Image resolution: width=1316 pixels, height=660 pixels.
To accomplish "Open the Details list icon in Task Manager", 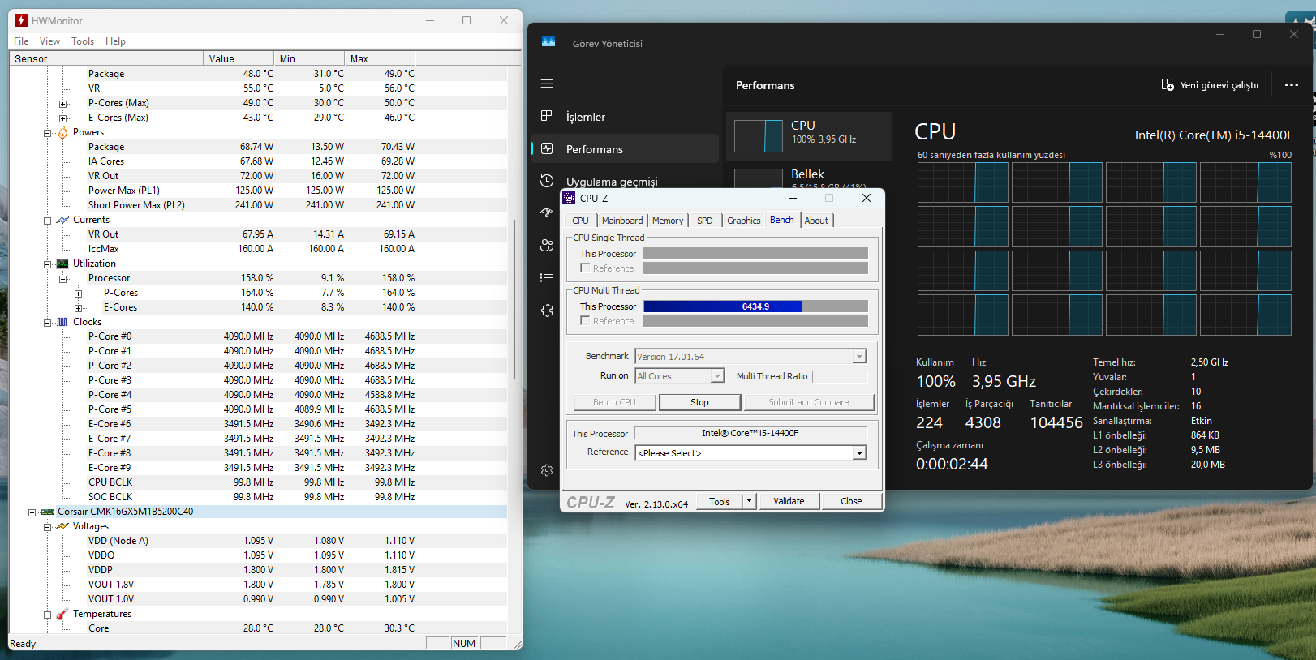I will pos(547,278).
